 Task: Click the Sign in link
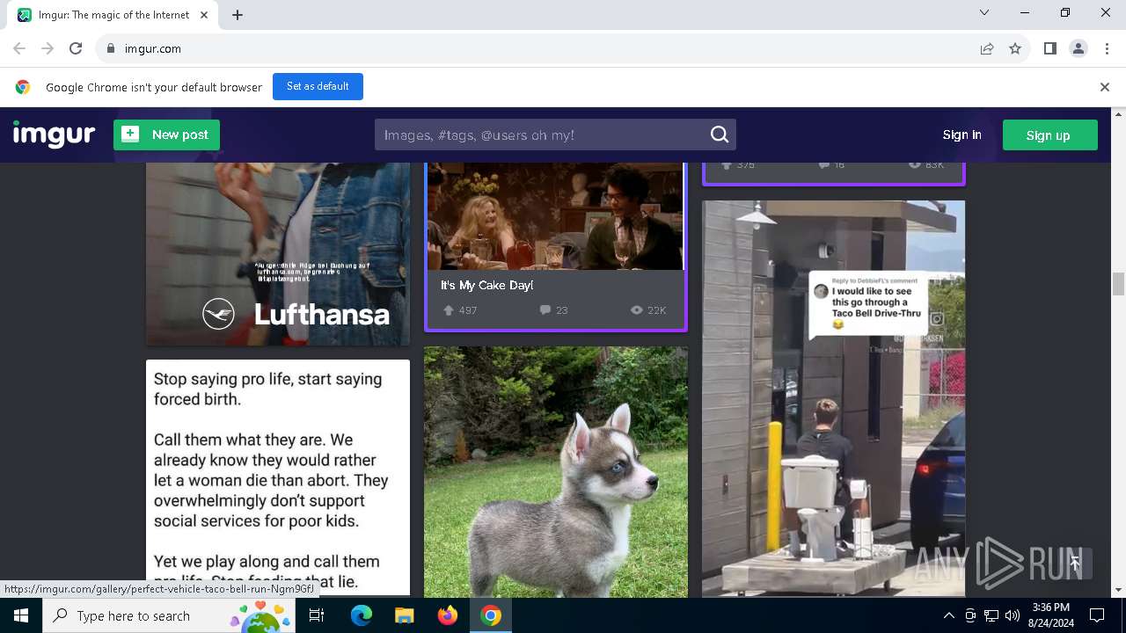pos(961,135)
